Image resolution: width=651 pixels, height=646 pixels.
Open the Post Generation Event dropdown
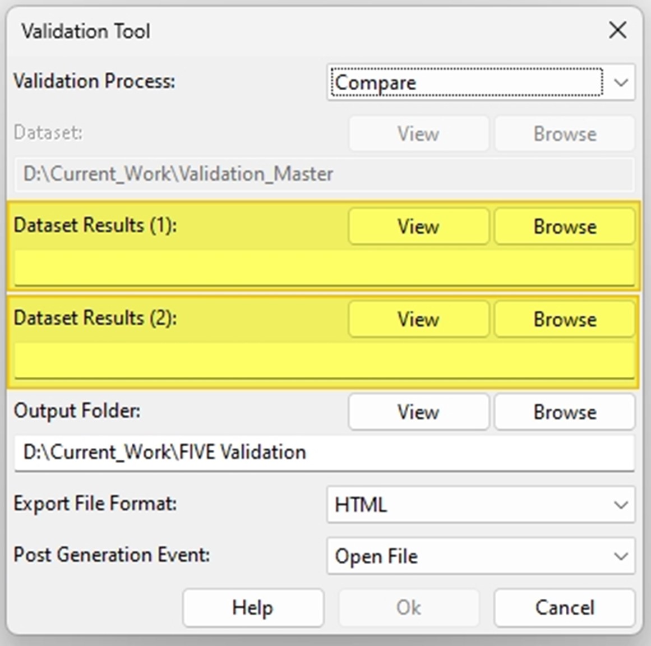pos(621,556)
